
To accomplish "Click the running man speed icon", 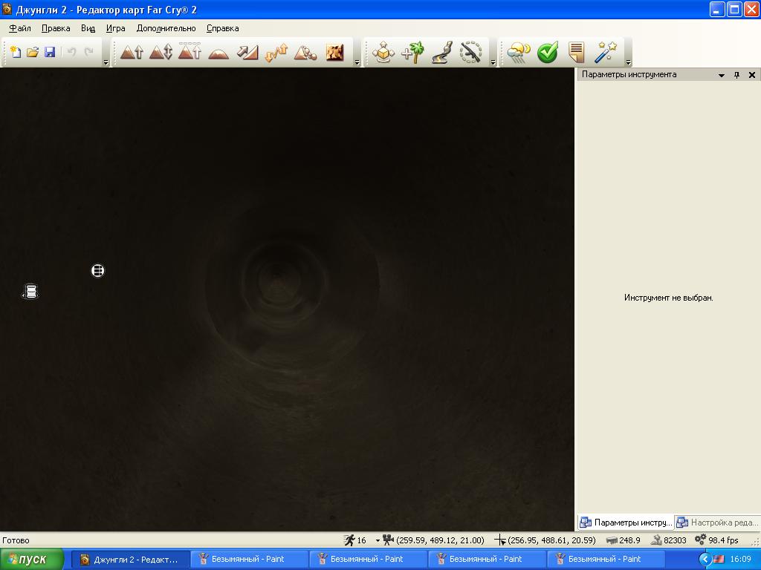I will (349, 540).
